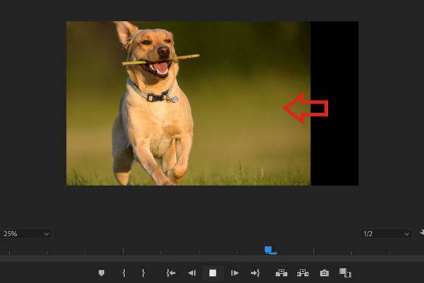Toggle the comparison view icon

point(346,272)
